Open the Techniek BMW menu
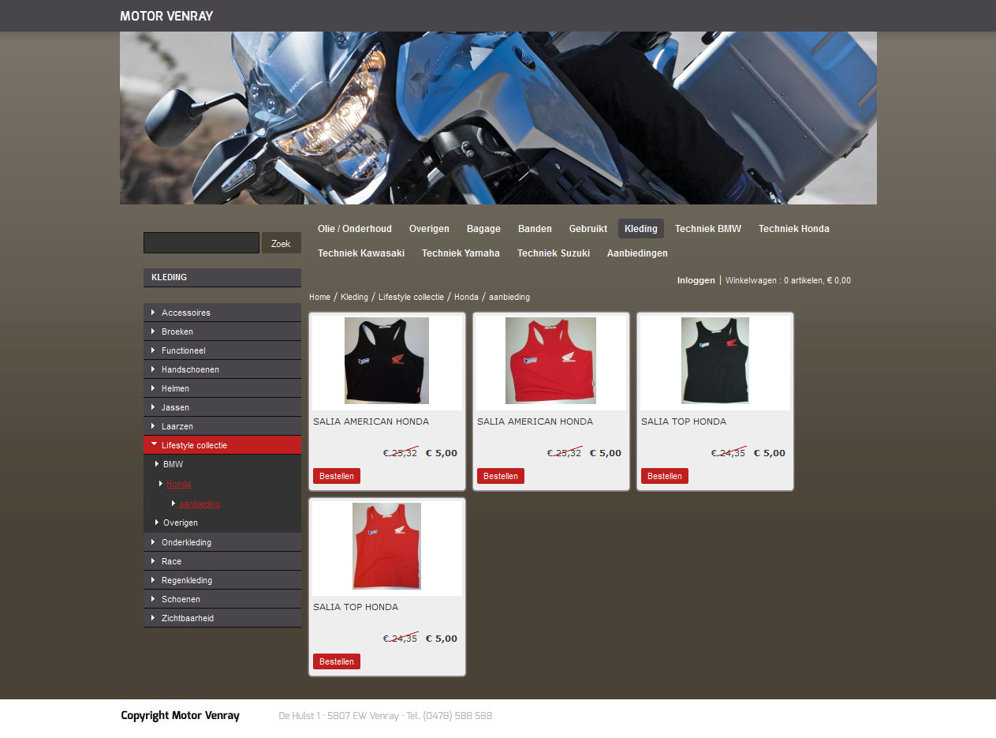The width and height of the screenshot is (996, 738). (708, 229)
